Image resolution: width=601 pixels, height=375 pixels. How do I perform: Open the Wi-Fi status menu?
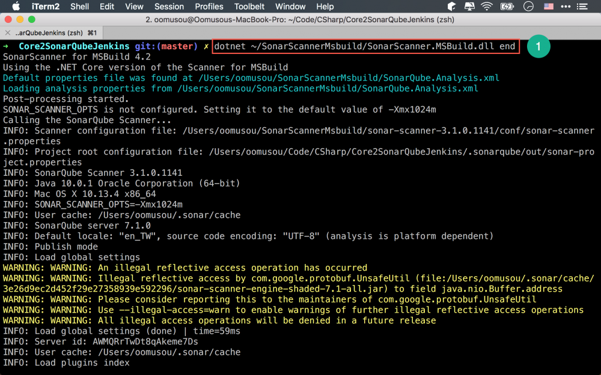point(487,6)
